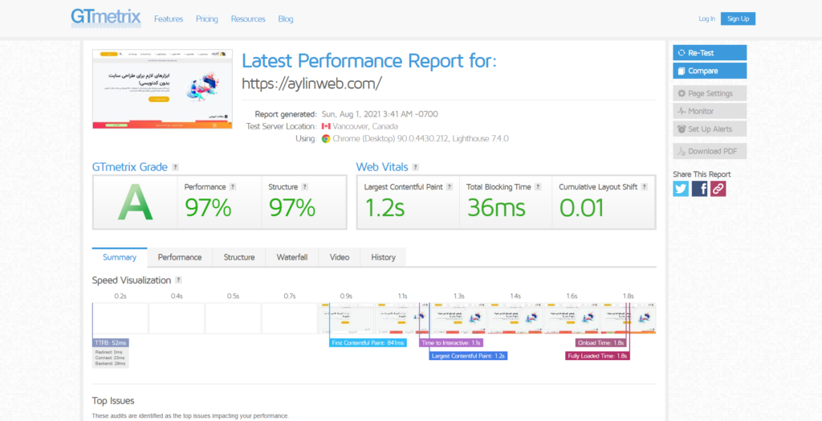The height and width of the screenshot is (421, 822).
Task: Click the 97% Performance score
Action: (x=208, y=208)
